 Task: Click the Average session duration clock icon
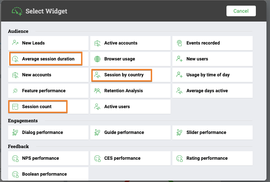point(15,59)
